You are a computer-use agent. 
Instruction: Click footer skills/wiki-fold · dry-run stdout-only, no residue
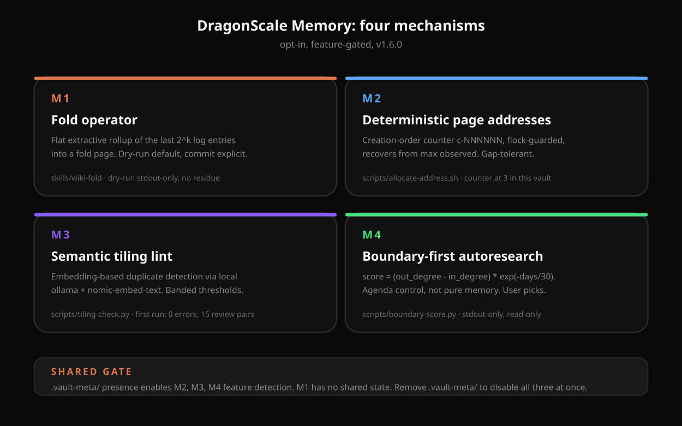pos(135,178)
